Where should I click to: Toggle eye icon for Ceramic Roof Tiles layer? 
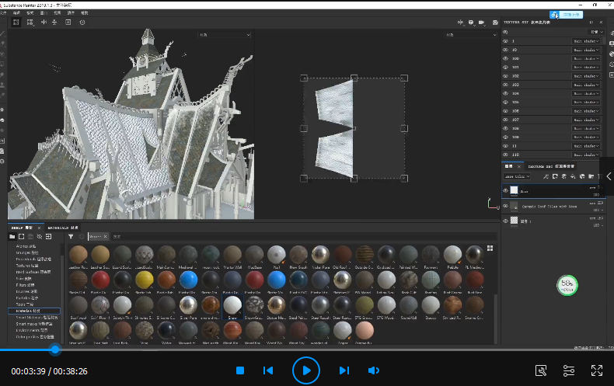pyautogui.click(x=505, y=207)
